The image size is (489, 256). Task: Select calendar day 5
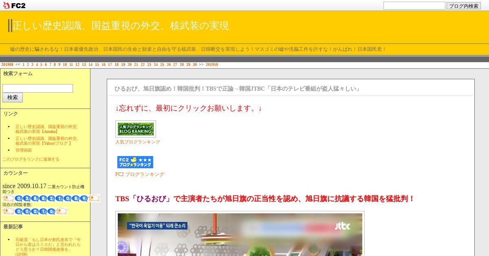[x=41, y=65]
